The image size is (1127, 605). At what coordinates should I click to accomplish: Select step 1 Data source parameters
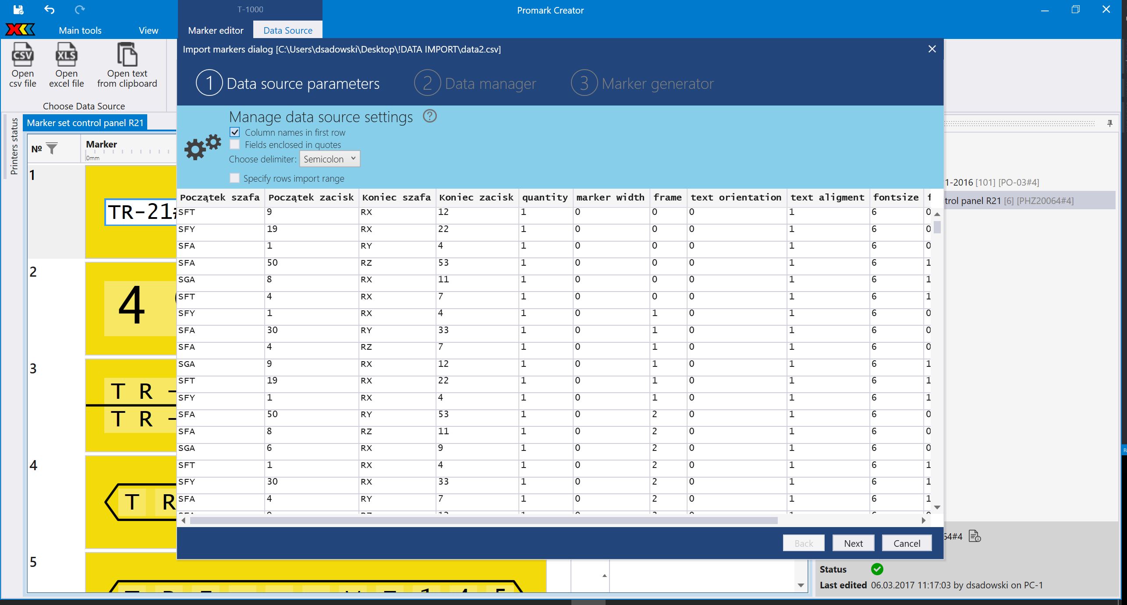tap(287, 83)
